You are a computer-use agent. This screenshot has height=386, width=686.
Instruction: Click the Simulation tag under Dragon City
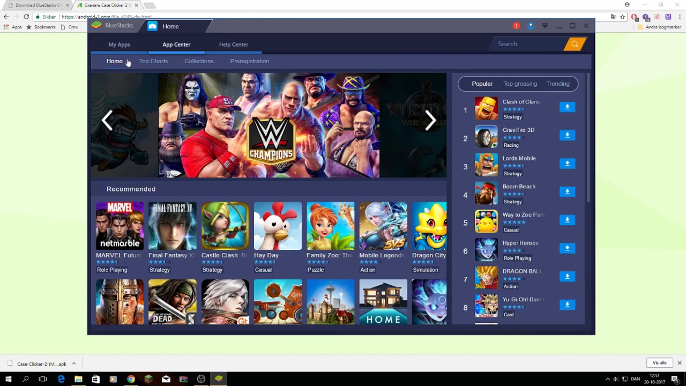[x=426, y=270]
